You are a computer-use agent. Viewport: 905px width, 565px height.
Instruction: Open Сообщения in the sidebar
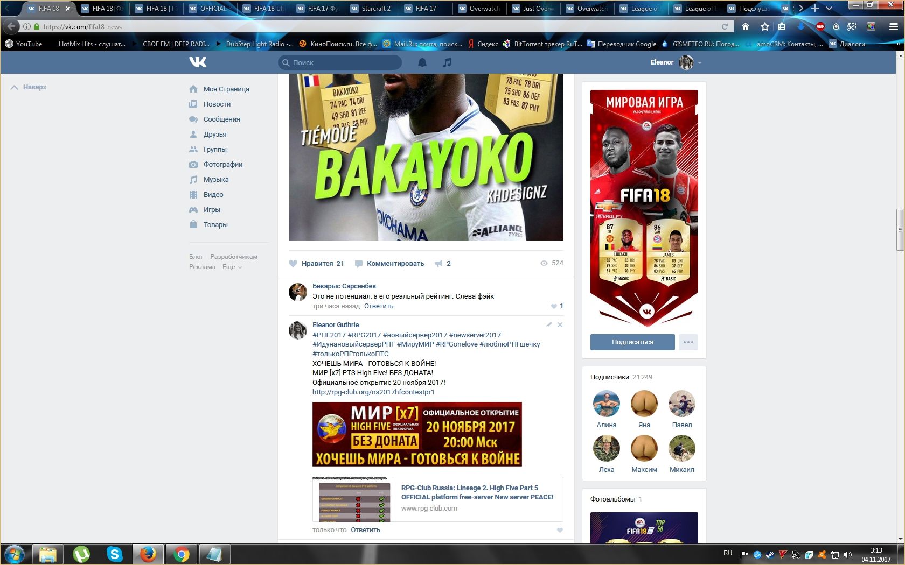pyautogui.click(x=215, y=119)
